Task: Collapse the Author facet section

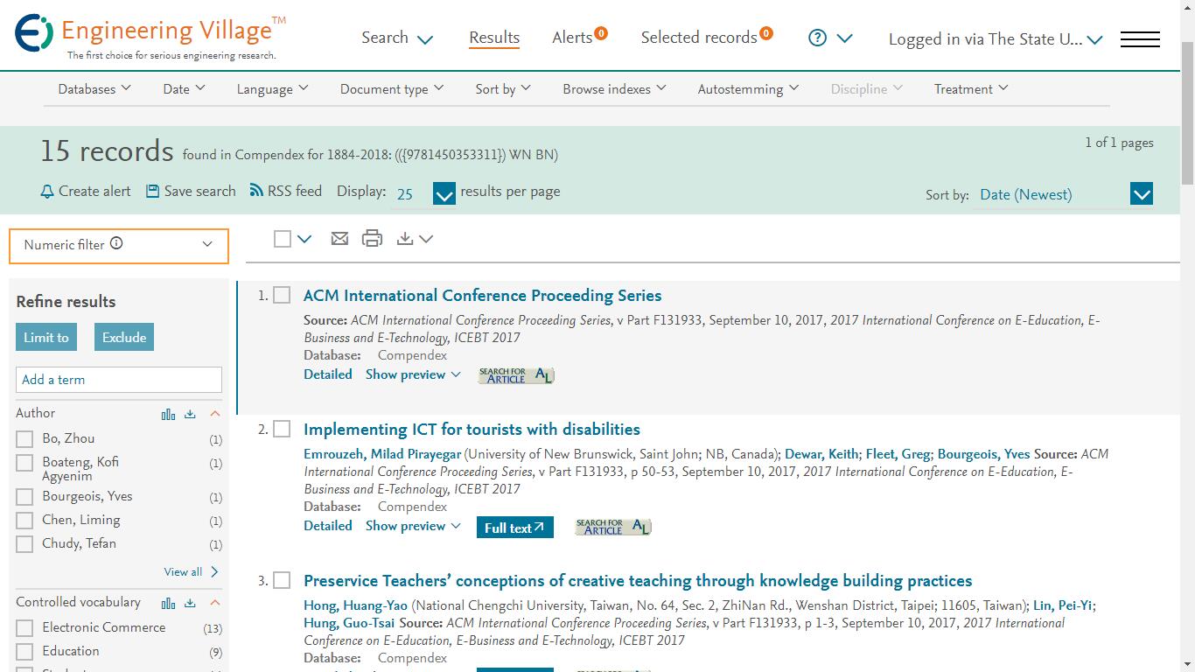Action: [214, 414]
